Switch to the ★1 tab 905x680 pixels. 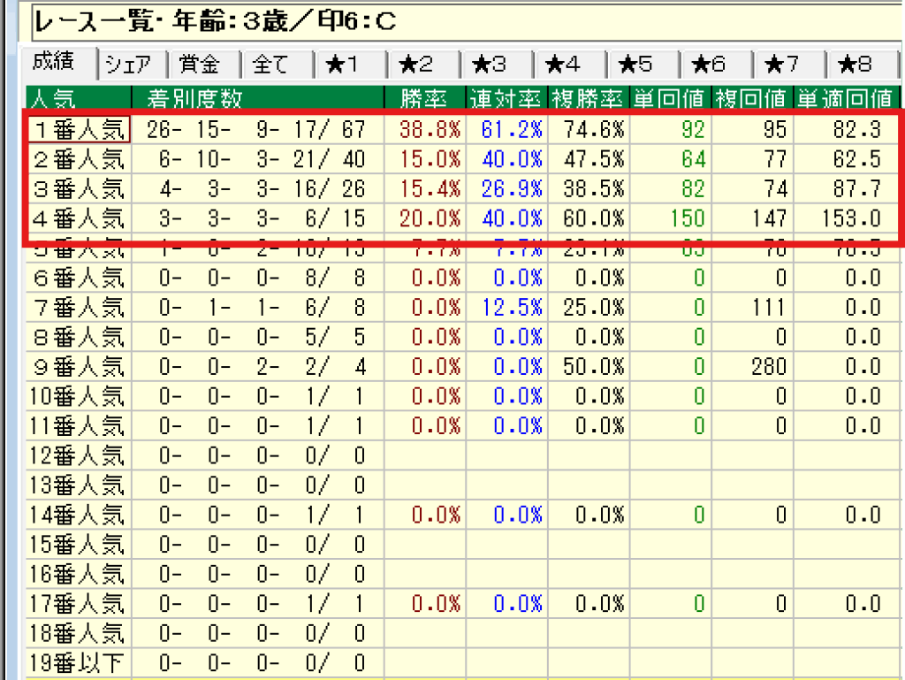351,65
